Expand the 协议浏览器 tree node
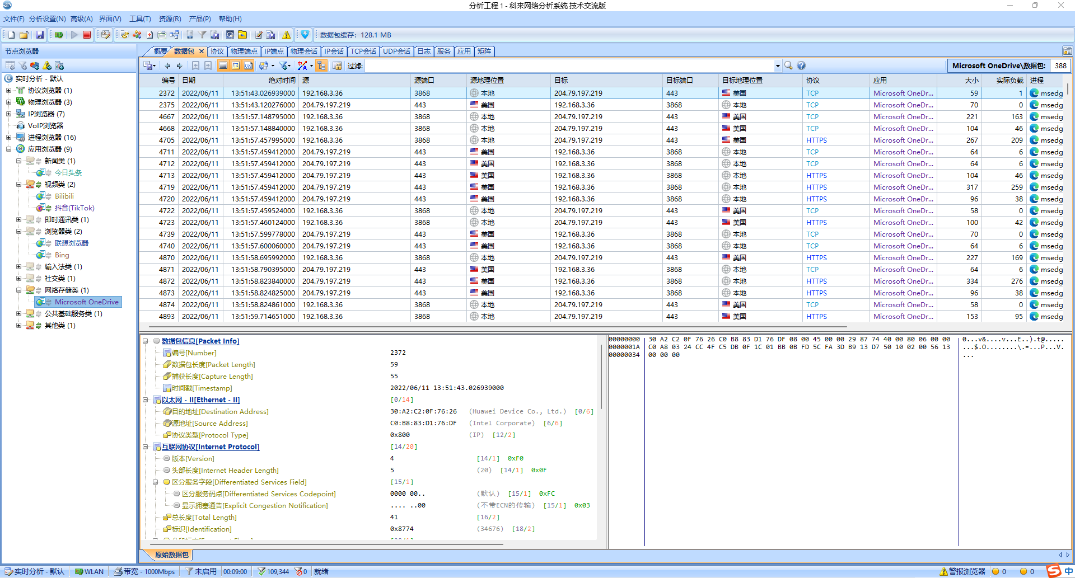This screenshot has height=578, width=1075. click(x=8, y=90)
